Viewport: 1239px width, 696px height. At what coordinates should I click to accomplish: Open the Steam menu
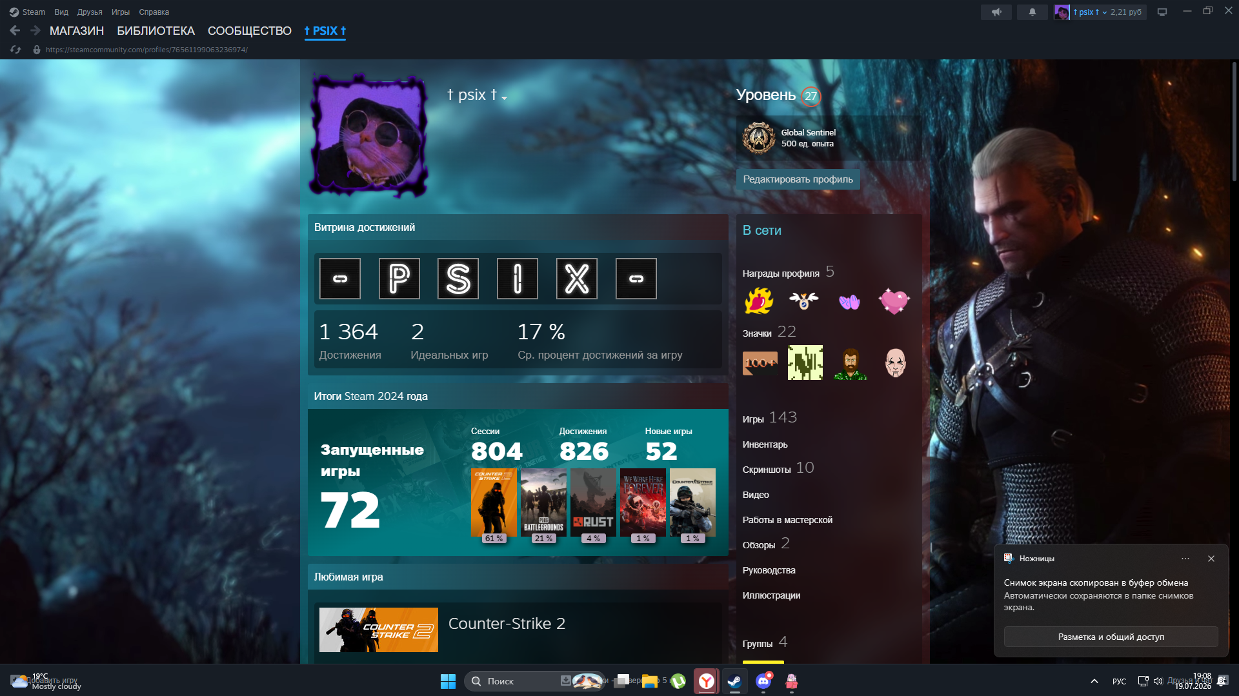coord(28,12)
